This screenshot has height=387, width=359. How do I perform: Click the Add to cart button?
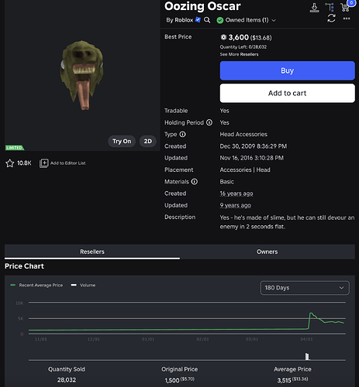[288, 93]
